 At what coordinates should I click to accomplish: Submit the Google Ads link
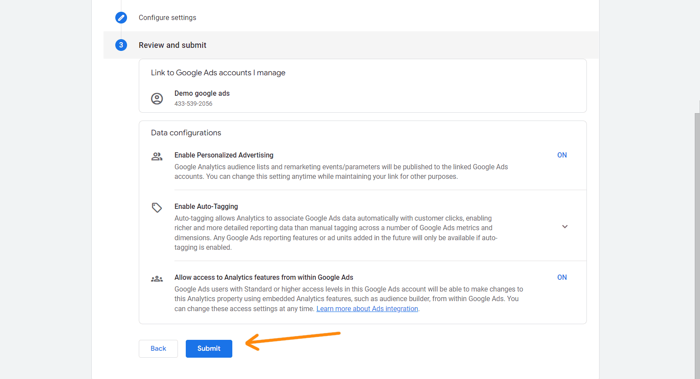(209, 349)
